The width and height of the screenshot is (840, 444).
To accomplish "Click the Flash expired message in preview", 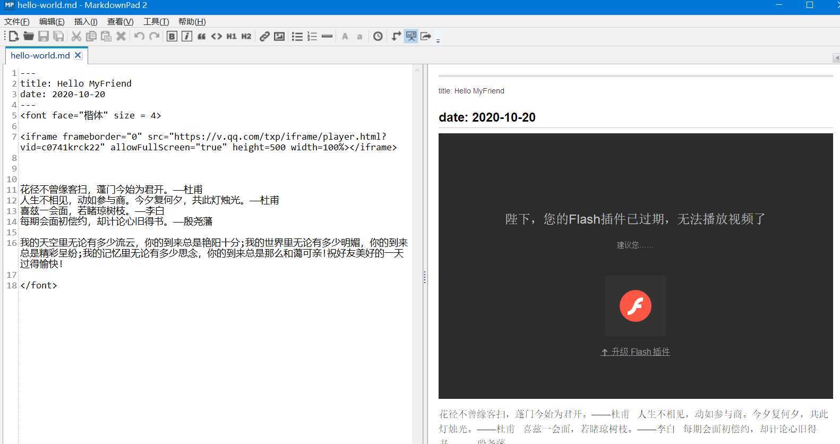I will 636,219.
